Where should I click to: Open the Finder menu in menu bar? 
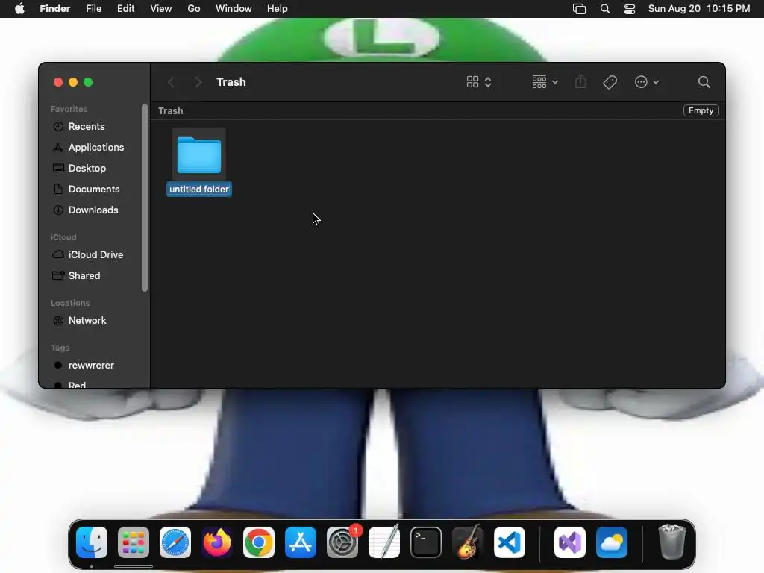coord(54,9)
